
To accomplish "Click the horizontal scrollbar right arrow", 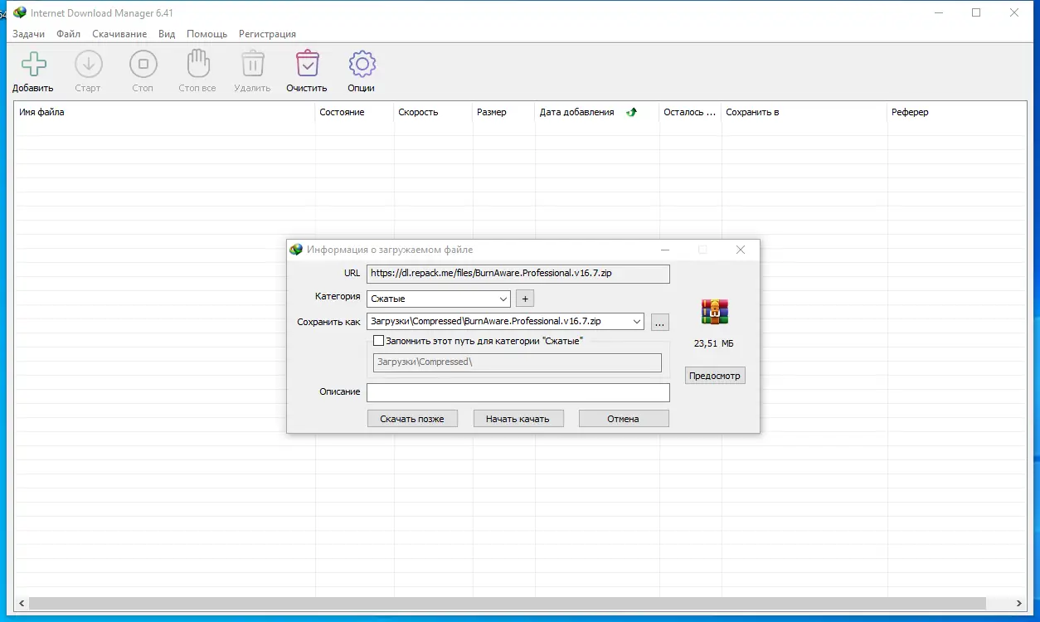I will [1019, 604].
